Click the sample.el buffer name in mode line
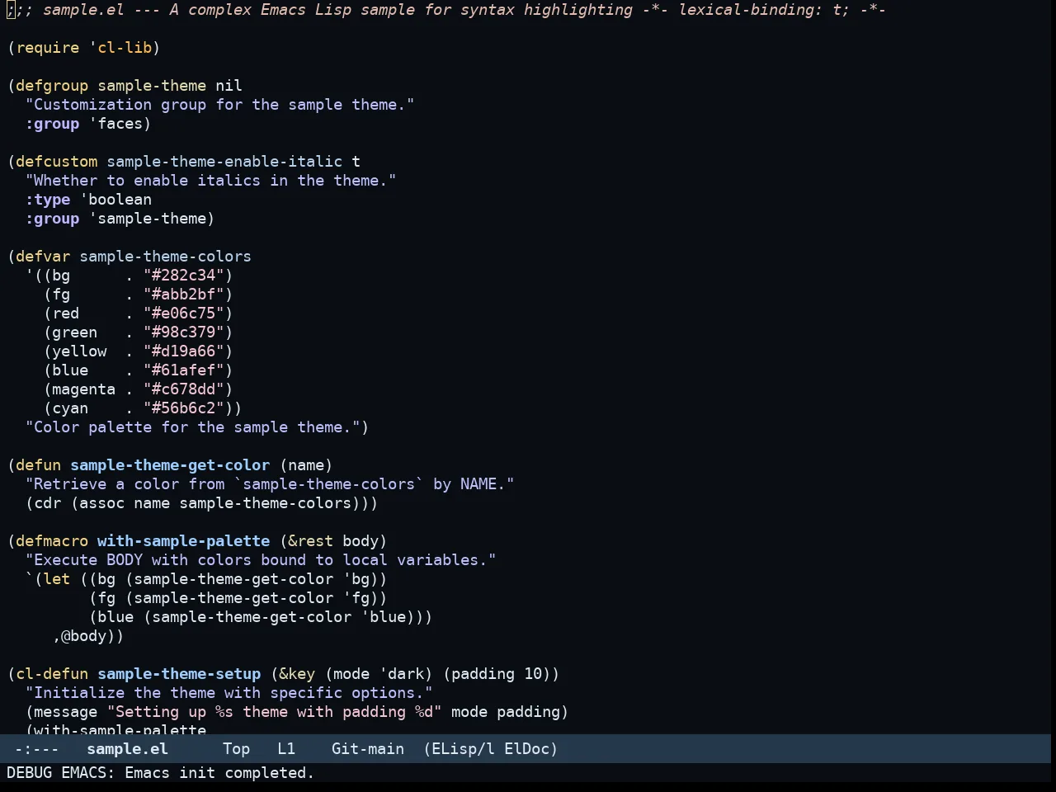The image size is (1056, 792). pyautogui.click(x=127, y=749)
